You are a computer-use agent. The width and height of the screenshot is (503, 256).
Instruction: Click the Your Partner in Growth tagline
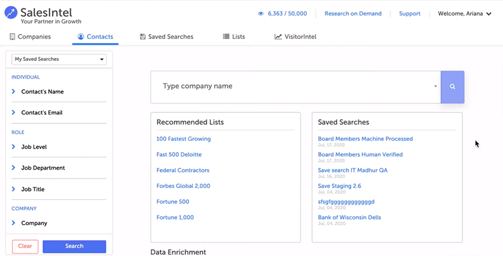(51, 21)
